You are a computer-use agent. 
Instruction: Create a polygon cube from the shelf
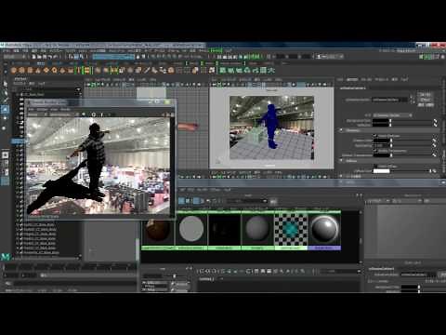pos(22,71)
